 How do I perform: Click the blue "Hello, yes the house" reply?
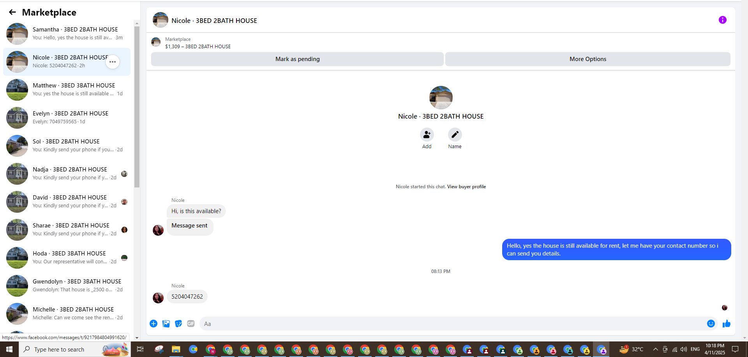(616, 250)
